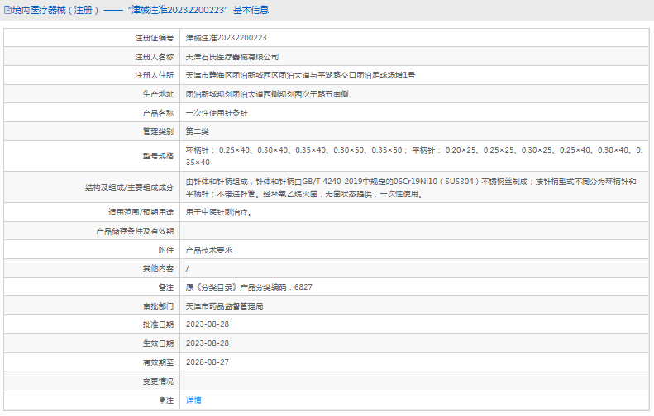Click 用于中医针刺治疗。 intended use text
The height and width of the screenshot is (416, 654).
coord(219,212)
